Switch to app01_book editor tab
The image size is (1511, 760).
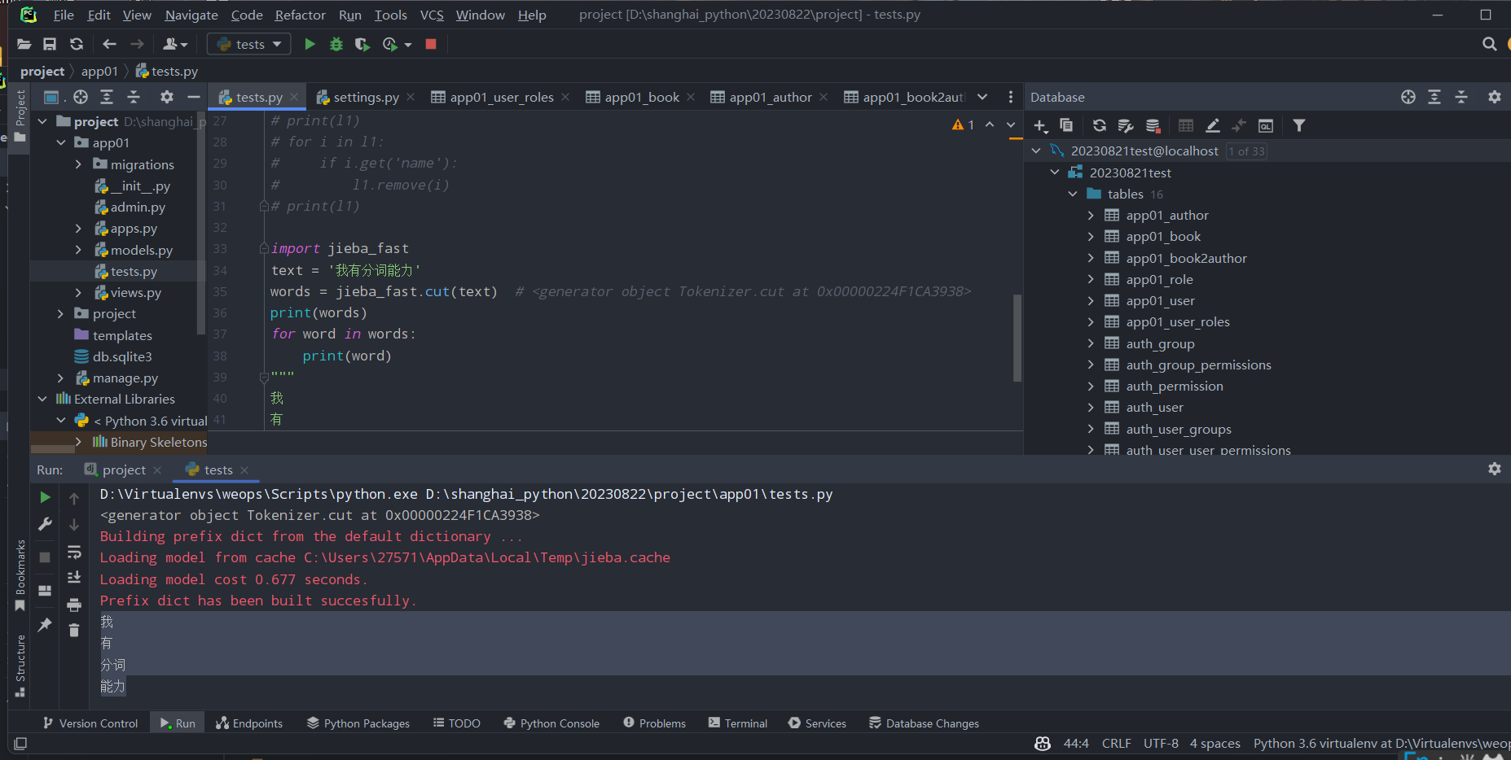coord(641,97)
